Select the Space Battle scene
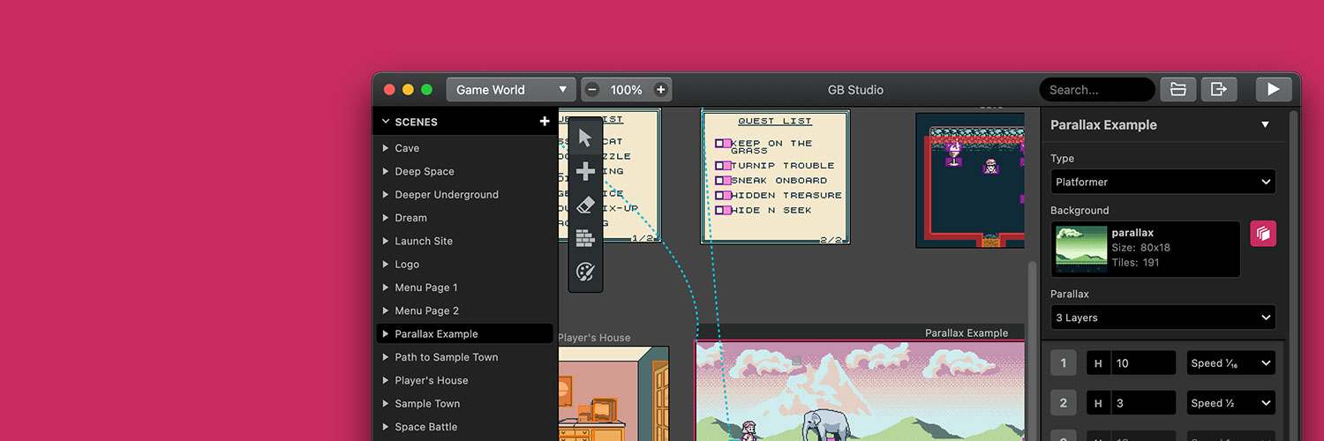The image size is (1324, 441). pos(465,427)
